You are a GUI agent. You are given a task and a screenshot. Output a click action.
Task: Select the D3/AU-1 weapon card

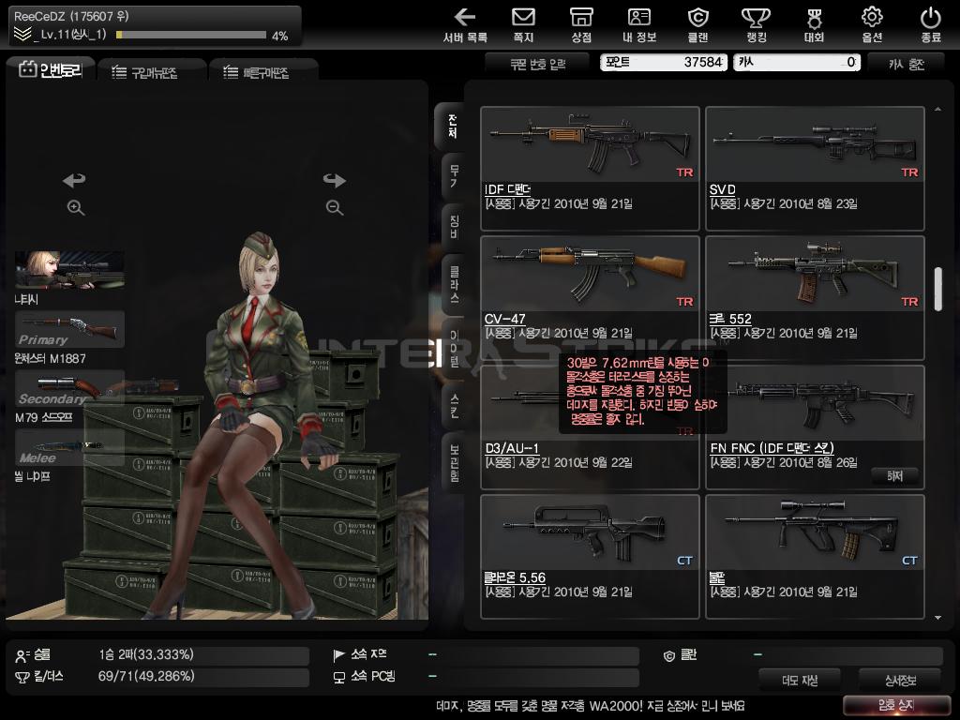(590, 427)
